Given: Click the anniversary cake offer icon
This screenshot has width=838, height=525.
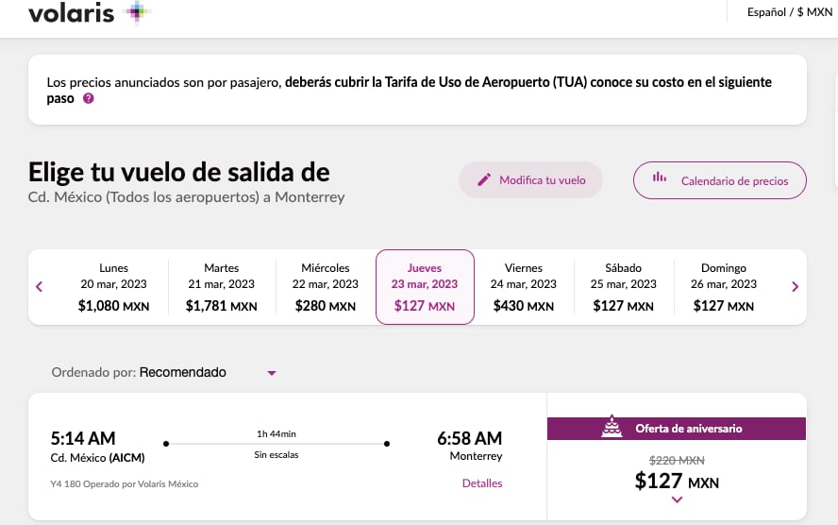Looking at the screenshot, I should click(x=612, y=428).
